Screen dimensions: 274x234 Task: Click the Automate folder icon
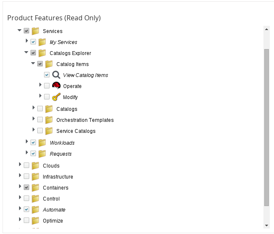point(36,210)
